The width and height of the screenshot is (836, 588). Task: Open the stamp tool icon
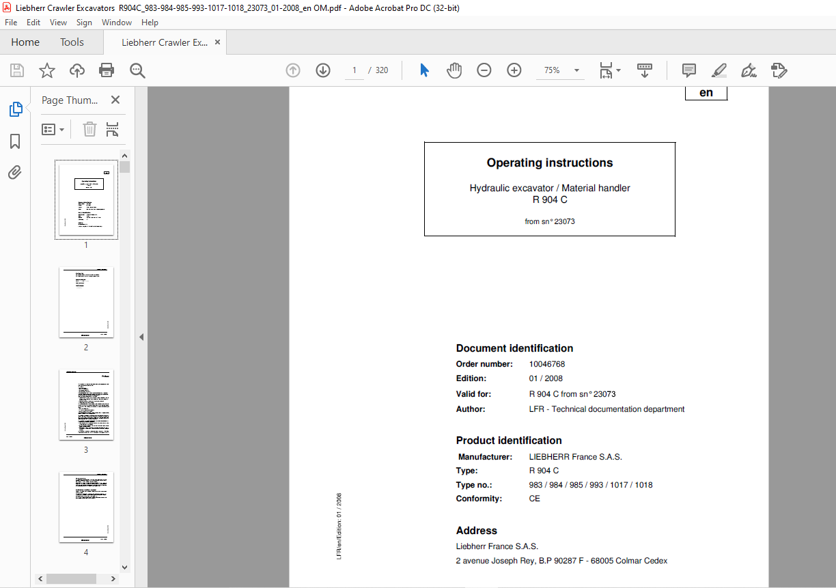point(779,70)
